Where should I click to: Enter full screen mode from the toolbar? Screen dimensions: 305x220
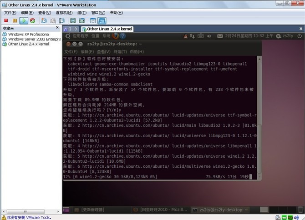73,20
